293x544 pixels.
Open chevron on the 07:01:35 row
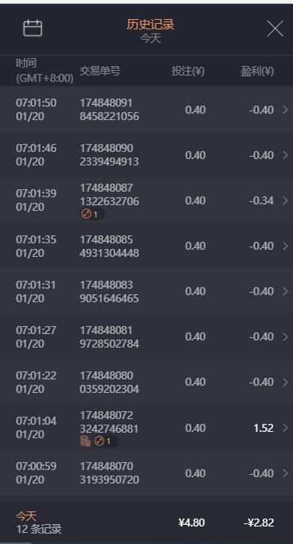[285, 246]
